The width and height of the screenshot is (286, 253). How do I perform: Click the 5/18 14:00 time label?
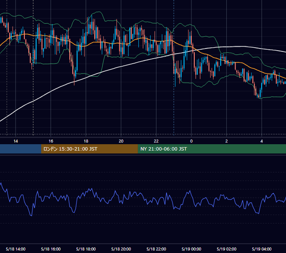click(x=16, y=249)
